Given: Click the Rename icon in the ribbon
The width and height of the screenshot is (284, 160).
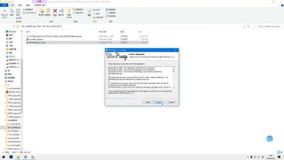Looking at the screenshot, I should [x=61, y=11].
